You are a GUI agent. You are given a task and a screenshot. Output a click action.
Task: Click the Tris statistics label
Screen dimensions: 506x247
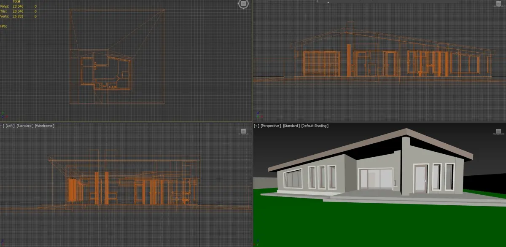(x=4, y=11)
